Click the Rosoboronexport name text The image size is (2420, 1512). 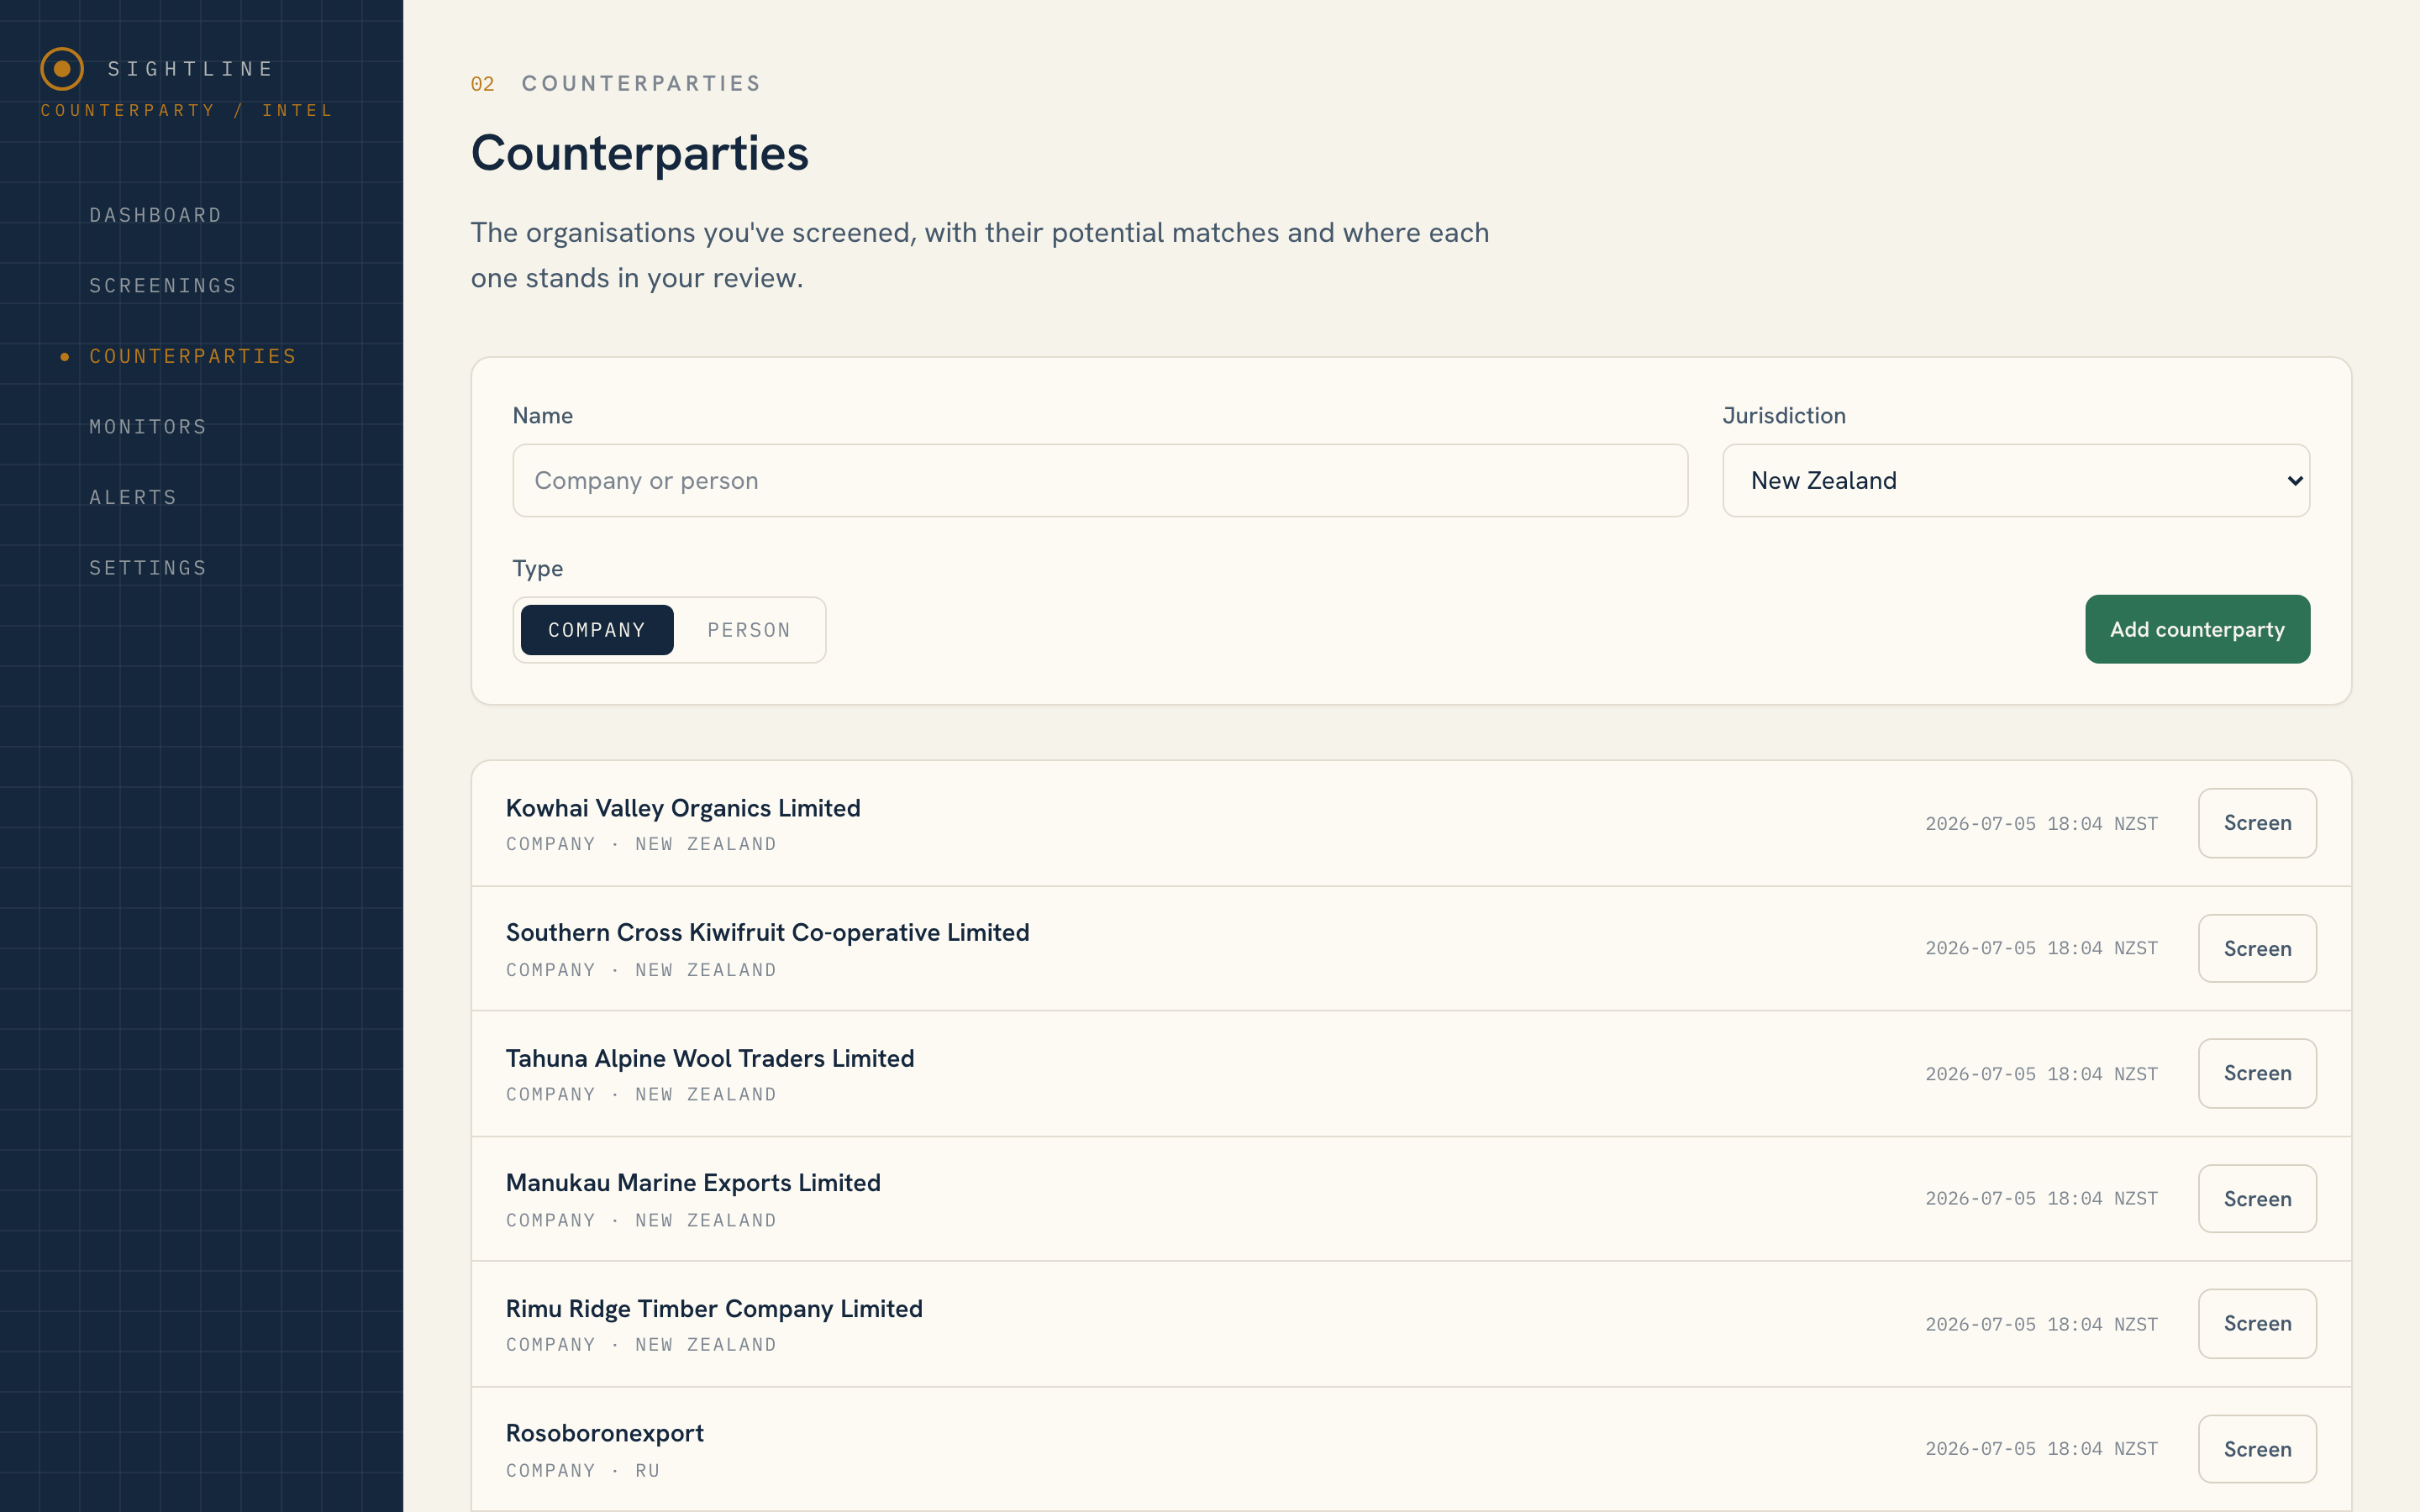[605, 1433]
